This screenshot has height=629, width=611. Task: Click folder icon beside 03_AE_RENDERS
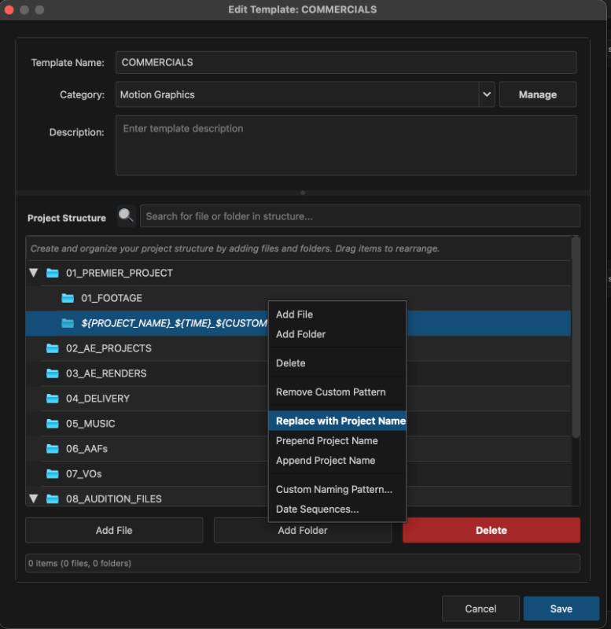click(x=53, y=373)
